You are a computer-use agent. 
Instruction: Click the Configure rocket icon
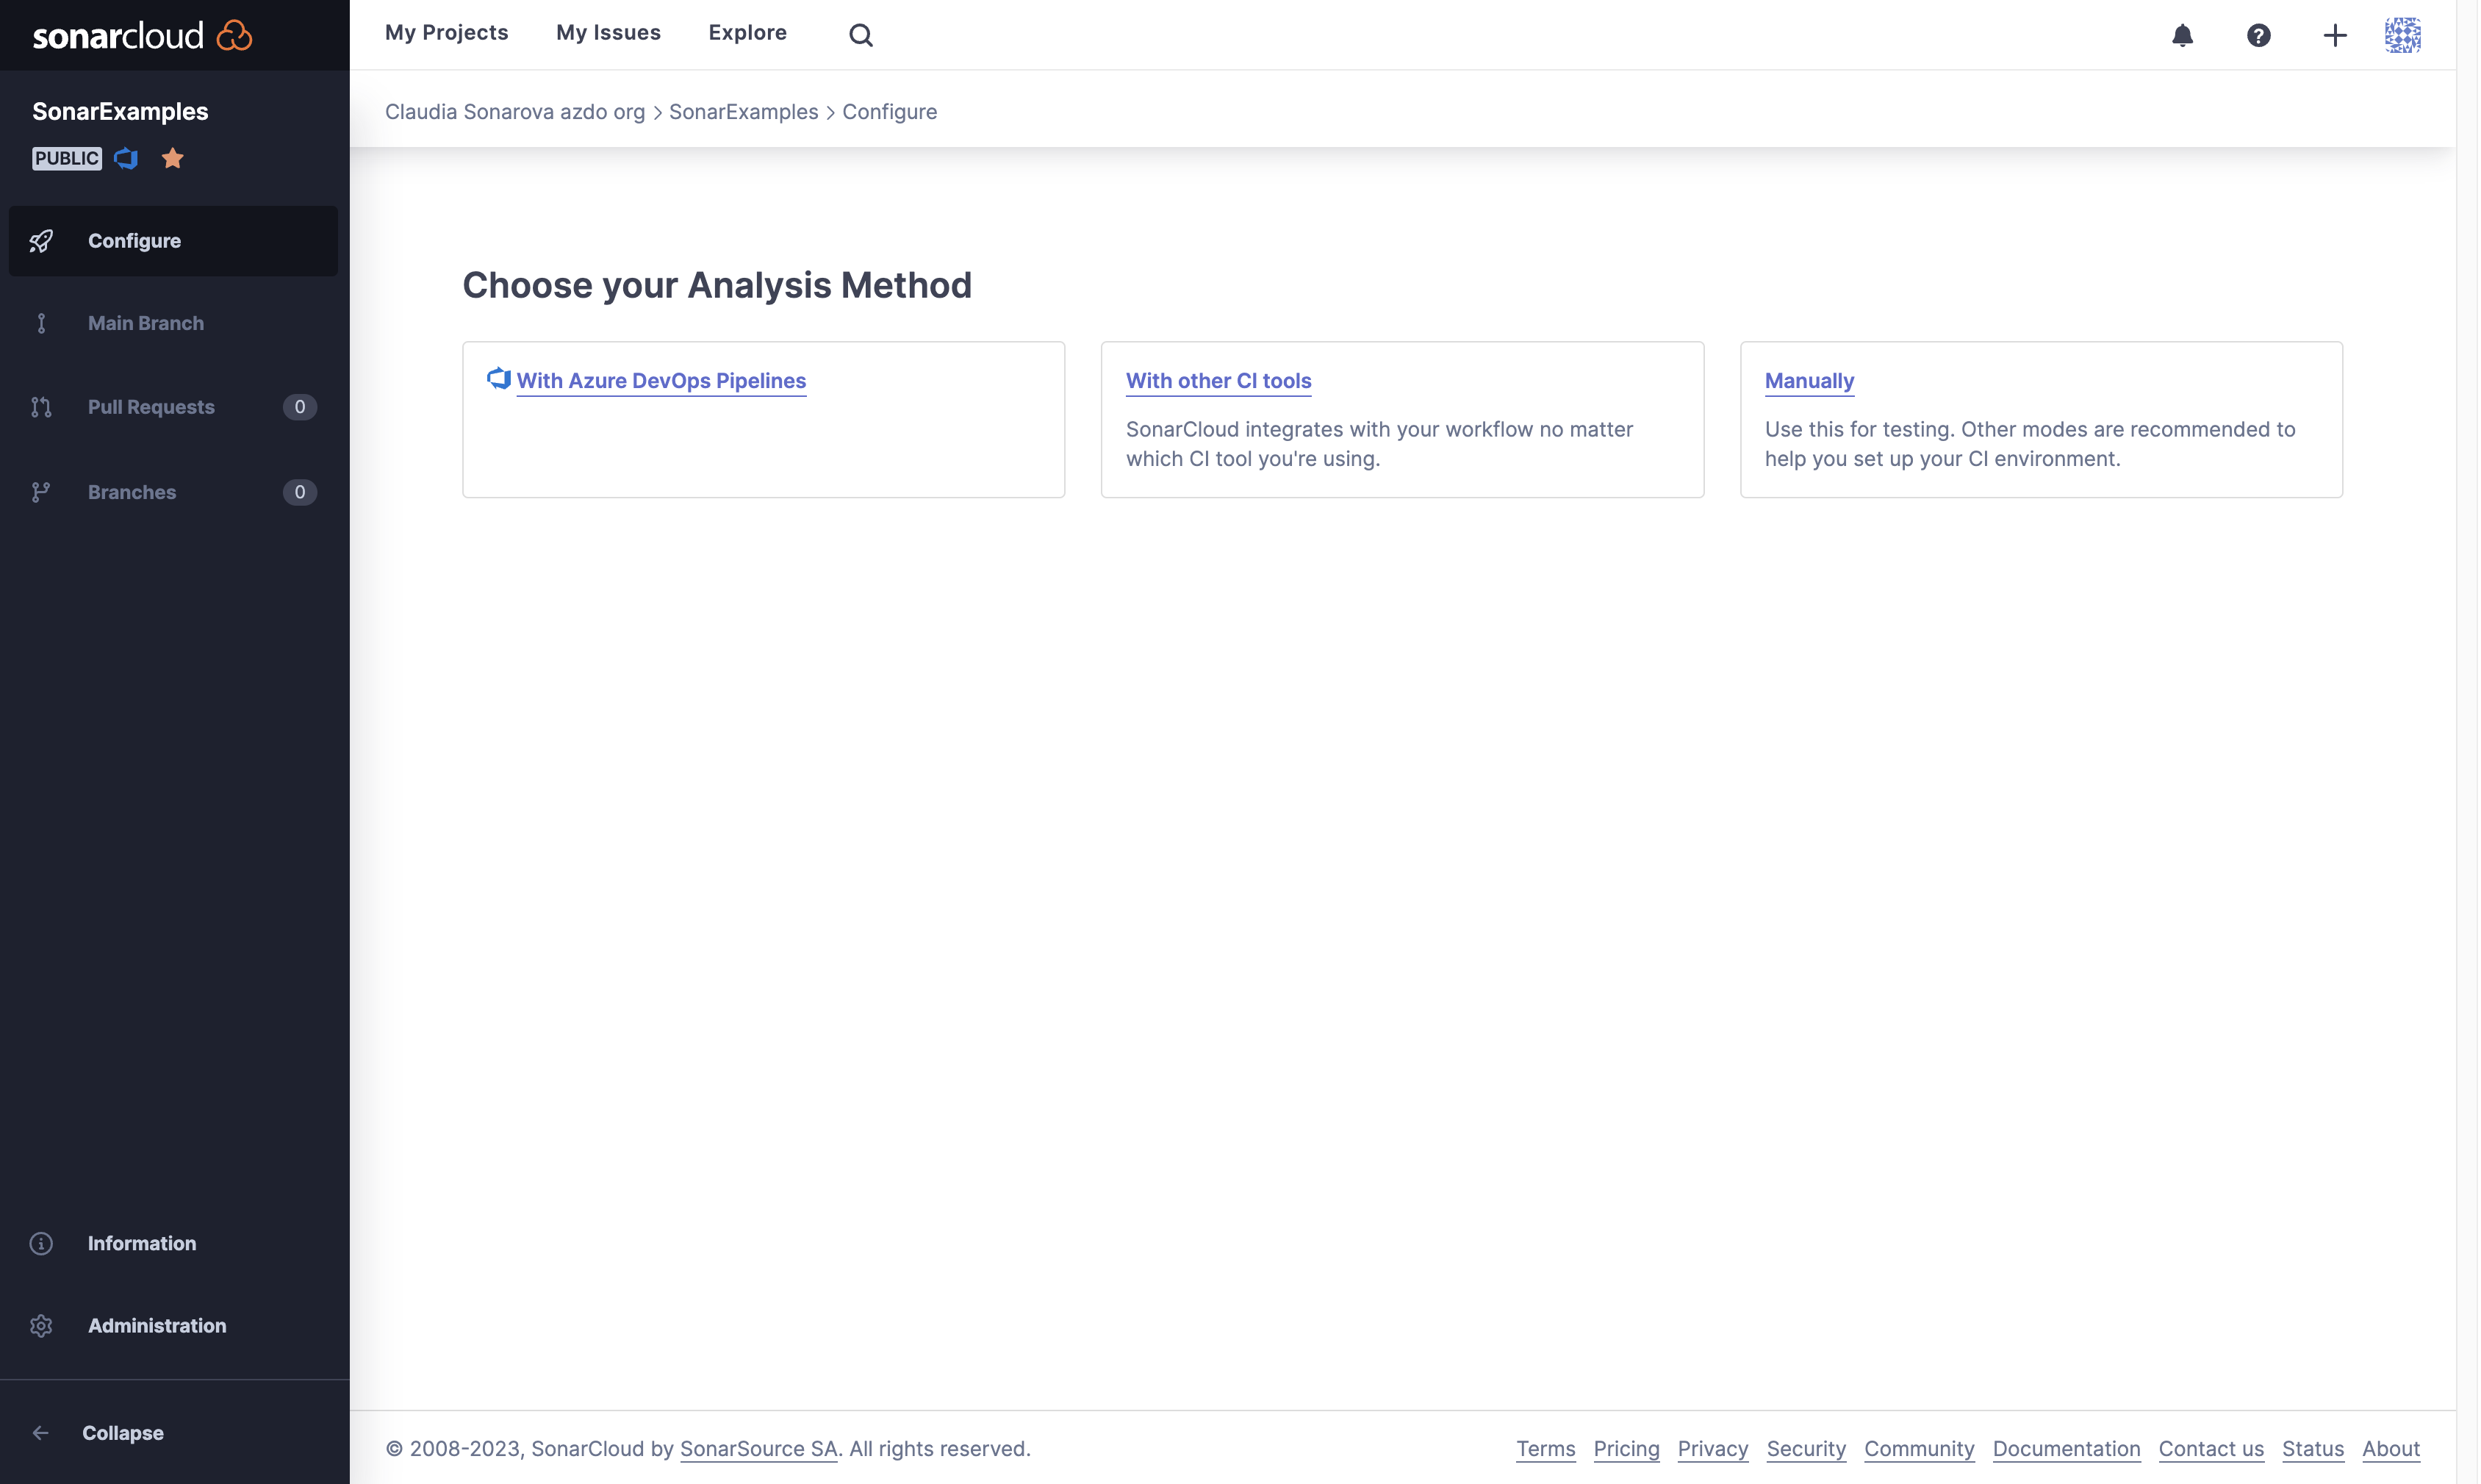tap(41, 241)
